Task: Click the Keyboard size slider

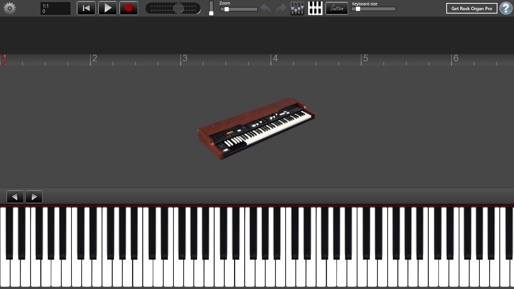Action: (373, 9)
